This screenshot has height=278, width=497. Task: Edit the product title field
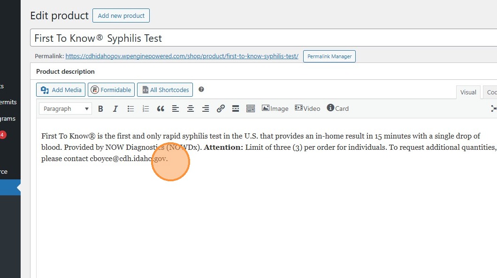(x=264, y=38)
